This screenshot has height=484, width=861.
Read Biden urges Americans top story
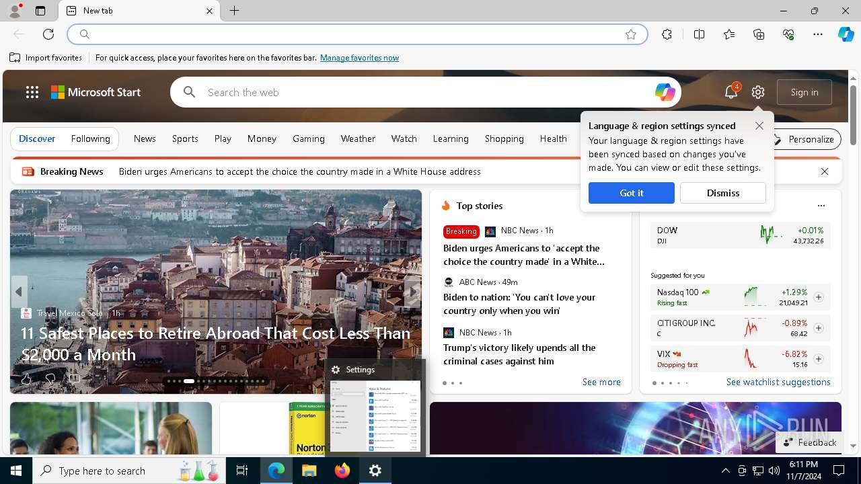click(524, 255)
